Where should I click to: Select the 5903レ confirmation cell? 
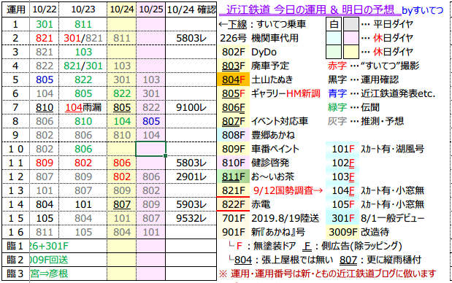pos(191,204)
